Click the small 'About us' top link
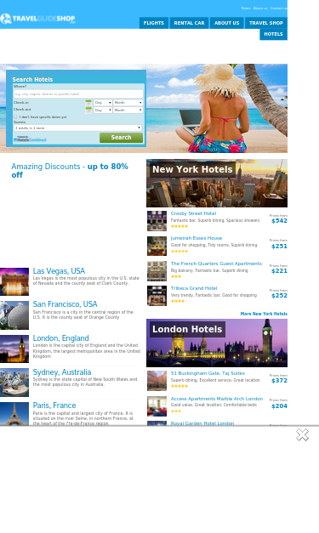 260,9
